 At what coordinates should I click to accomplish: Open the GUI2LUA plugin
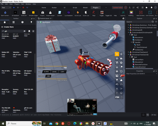[24, 14]
